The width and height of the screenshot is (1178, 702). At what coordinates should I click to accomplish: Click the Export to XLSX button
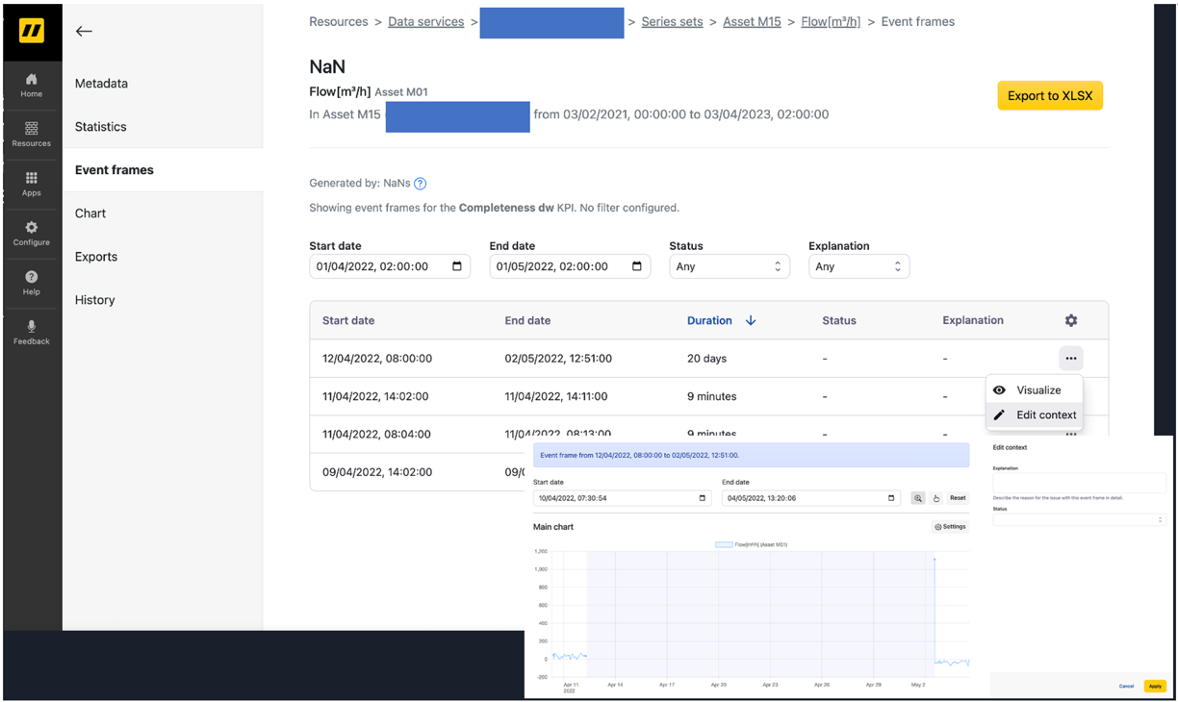[x=1049, y=96]
